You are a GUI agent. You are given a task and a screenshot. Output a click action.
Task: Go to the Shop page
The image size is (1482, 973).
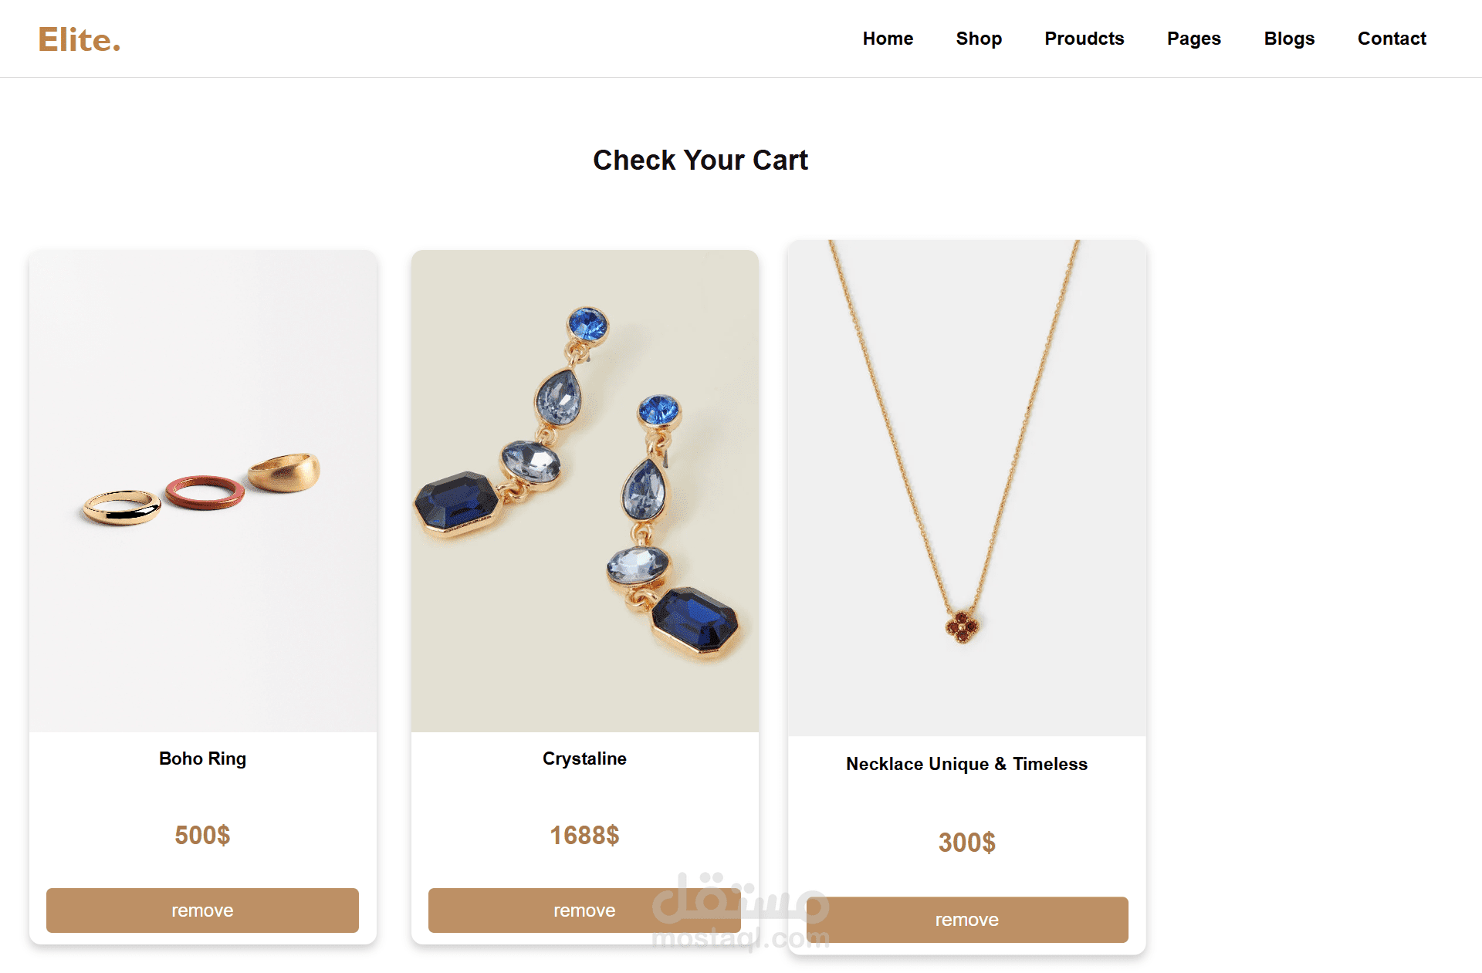tap(979, 39)
